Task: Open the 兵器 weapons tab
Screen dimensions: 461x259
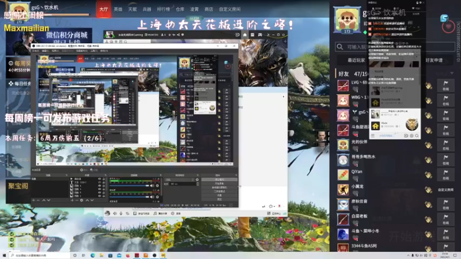Action: click(x=147, y=9)
